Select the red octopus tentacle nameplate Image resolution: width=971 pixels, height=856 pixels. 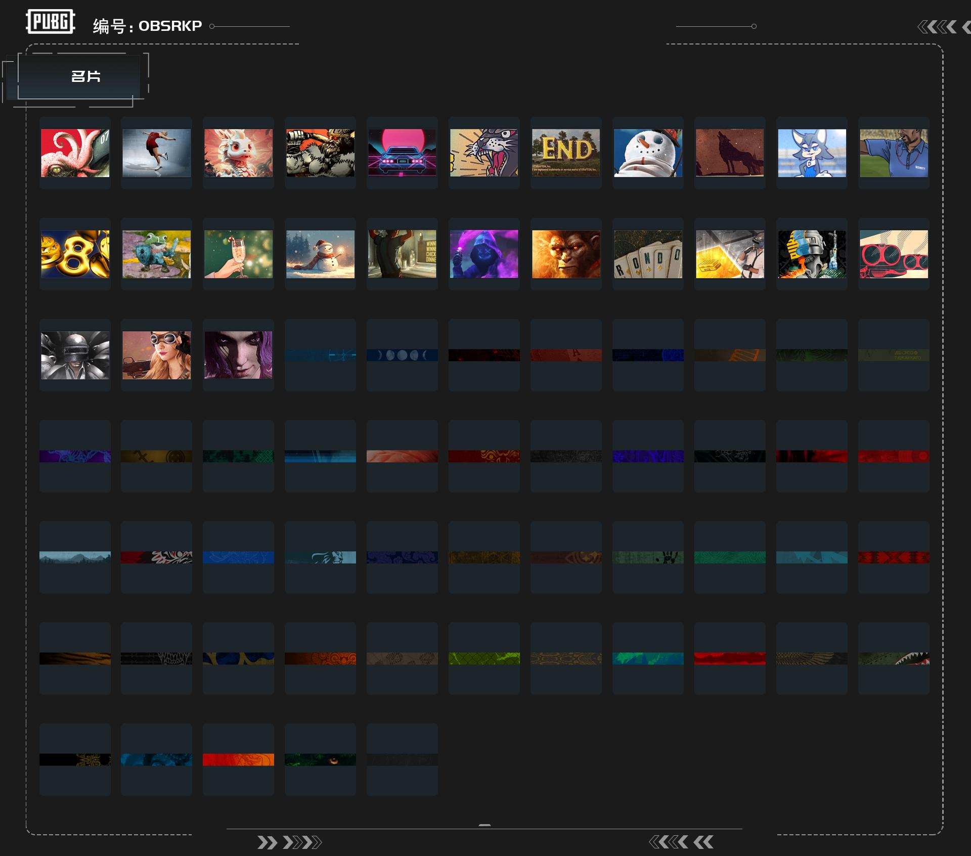(x=75, y=153)
